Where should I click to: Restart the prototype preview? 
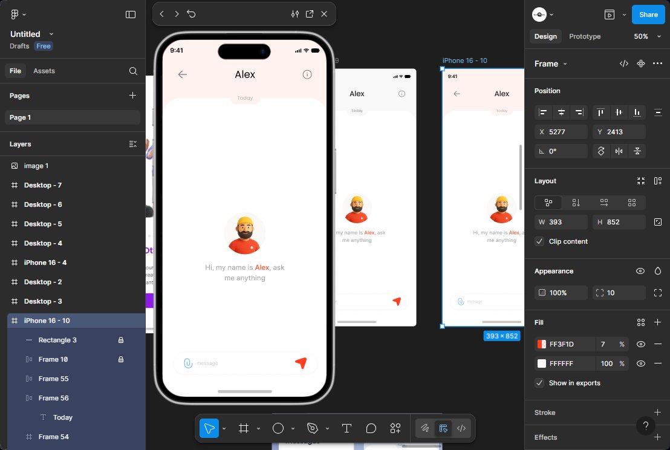point(192,14)
